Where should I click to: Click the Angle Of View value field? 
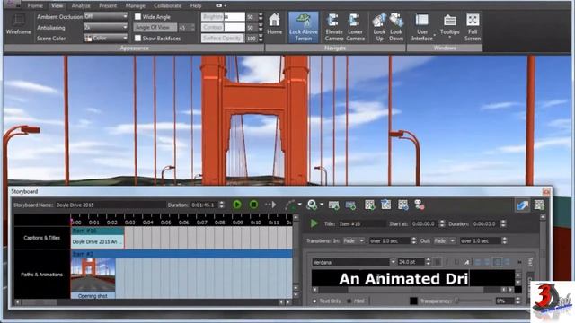pyautogui.click(x=185, y=27)
